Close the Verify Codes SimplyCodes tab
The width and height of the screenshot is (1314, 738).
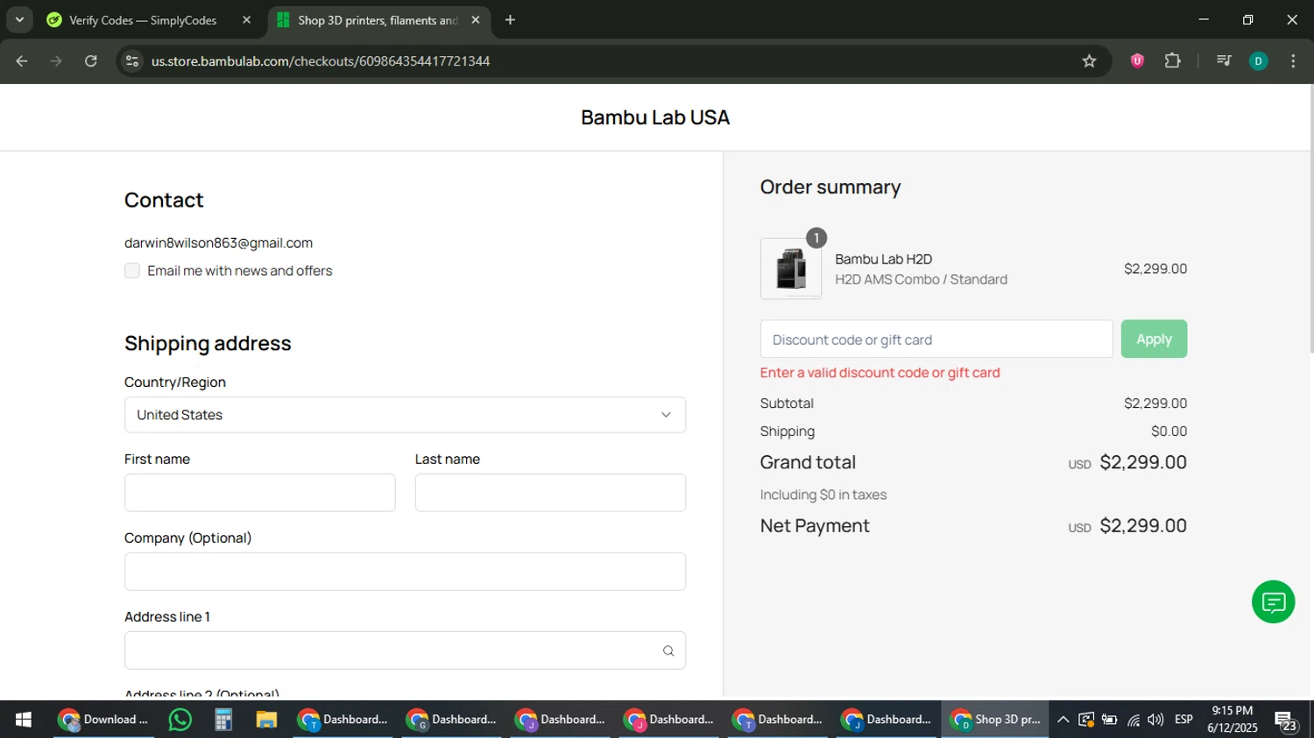point(246,19)
